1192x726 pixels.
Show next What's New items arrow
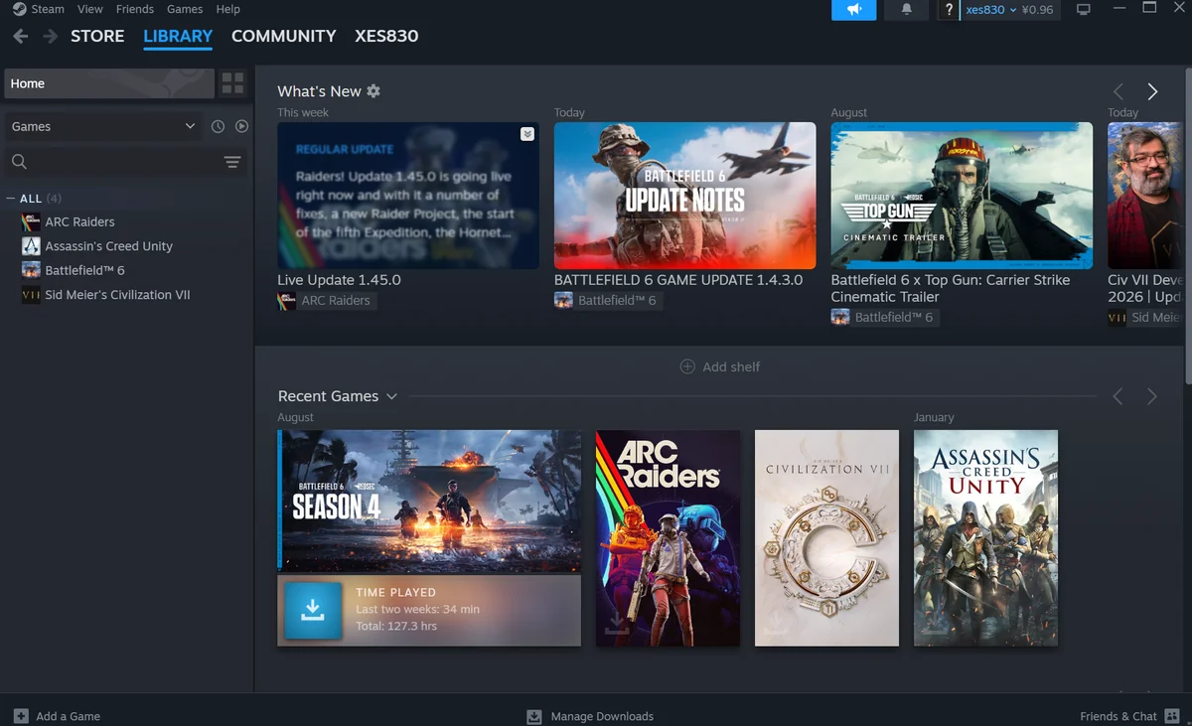[1152, 91]
